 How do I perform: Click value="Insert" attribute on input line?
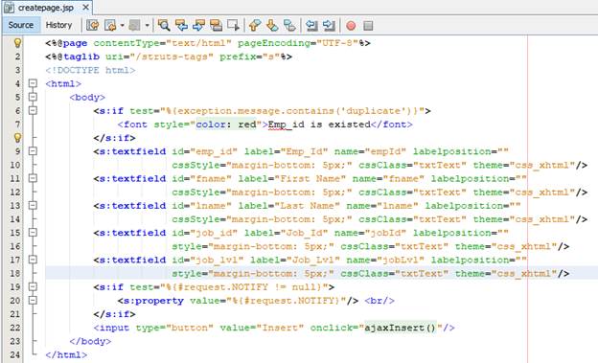262,328
